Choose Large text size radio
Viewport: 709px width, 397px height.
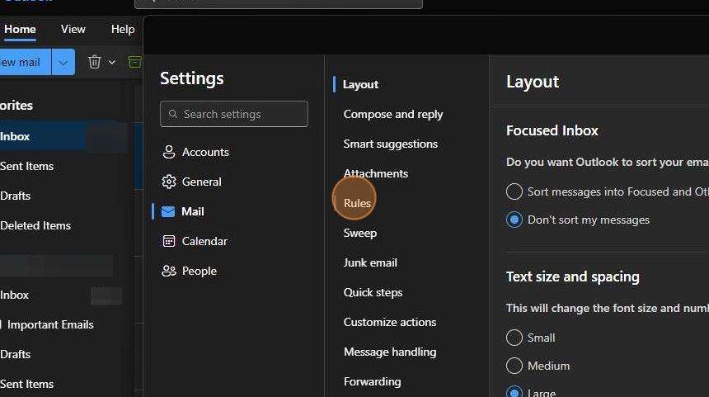[x=514, y=392]
